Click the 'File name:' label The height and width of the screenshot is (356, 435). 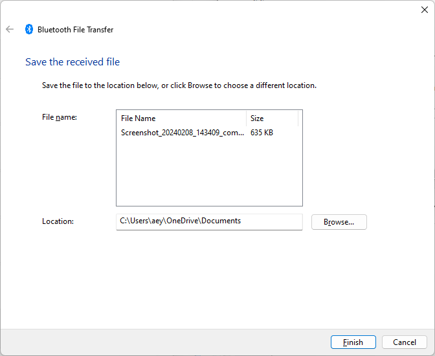tap(60, 117)
